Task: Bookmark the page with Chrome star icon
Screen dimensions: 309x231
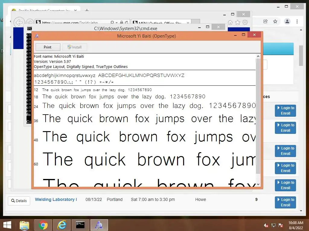Action: pos(275,21)
